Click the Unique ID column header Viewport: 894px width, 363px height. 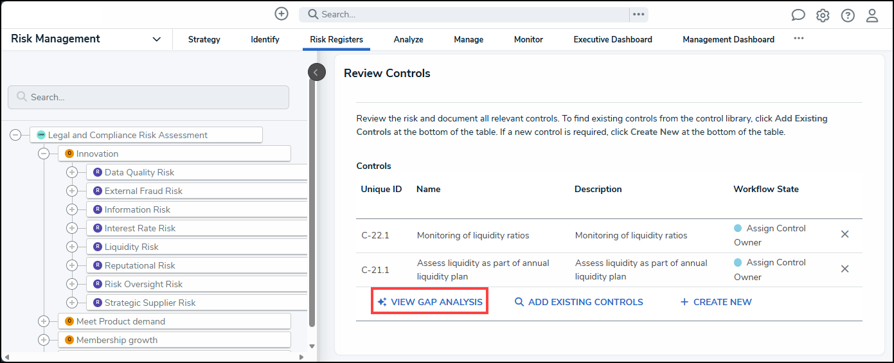(x=381, y=189)
